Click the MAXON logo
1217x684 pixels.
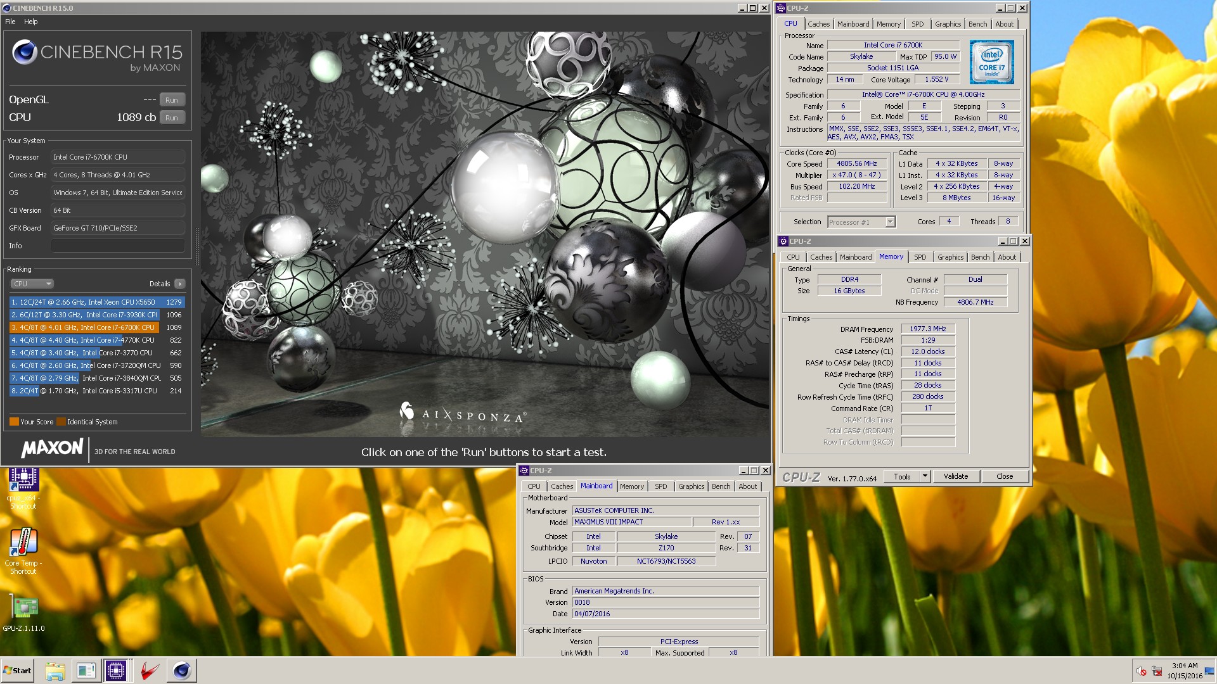52,448
